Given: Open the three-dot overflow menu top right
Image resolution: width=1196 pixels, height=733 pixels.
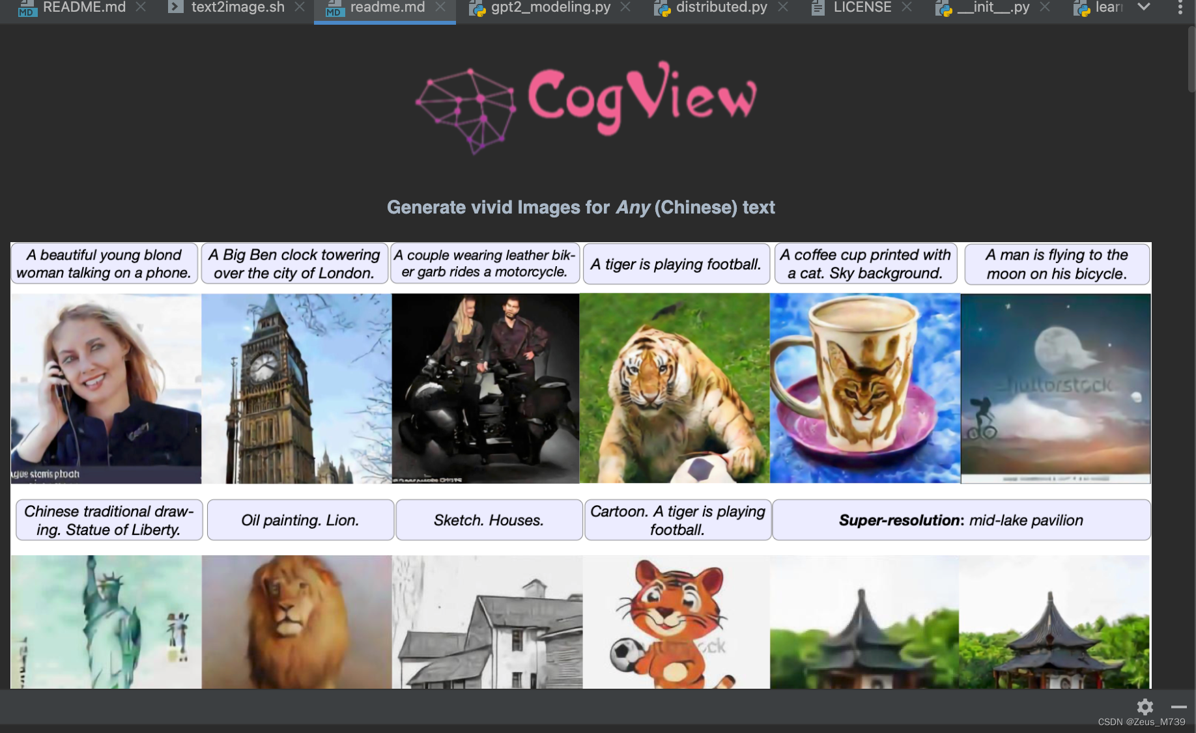Looking at the screenshot, I should pos(1180,8).
